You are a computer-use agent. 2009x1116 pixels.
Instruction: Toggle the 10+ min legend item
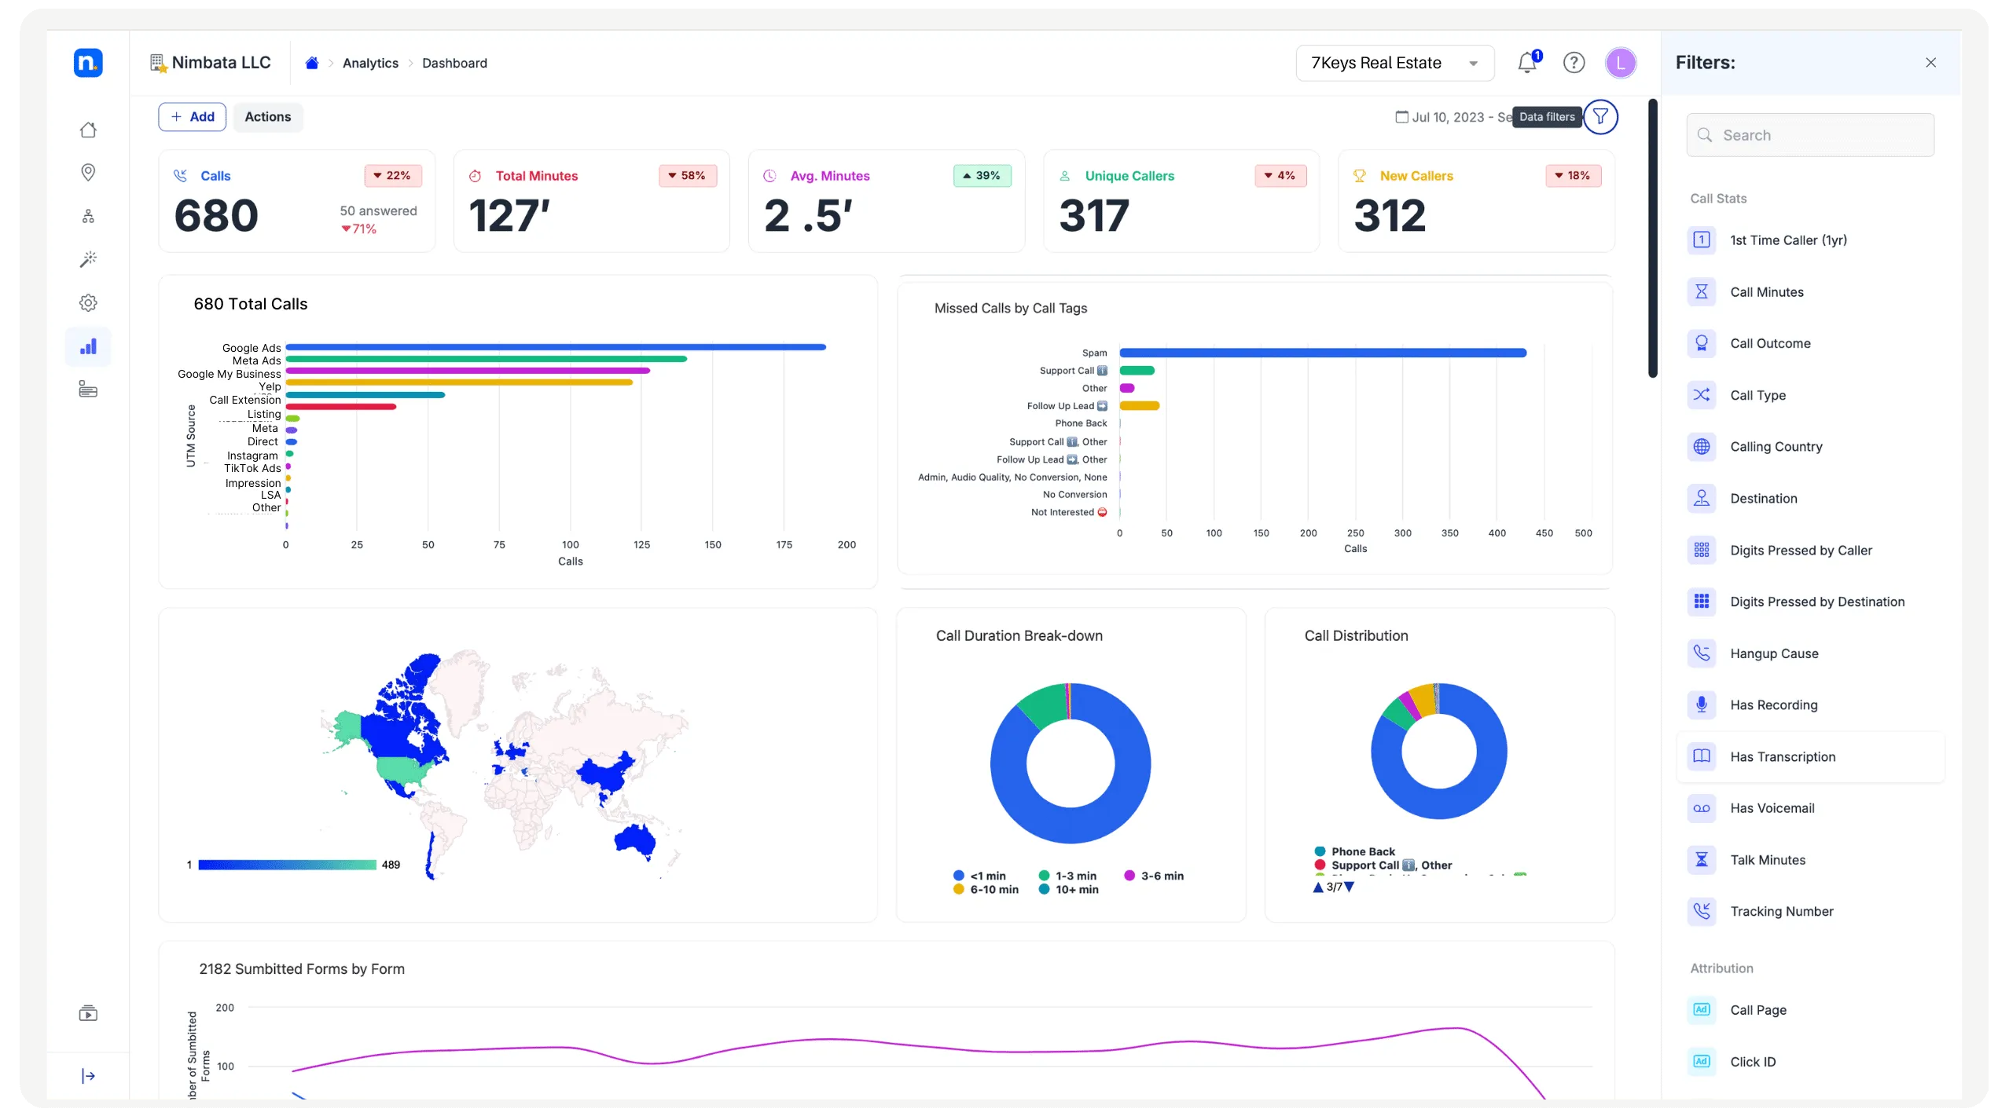(1069, 890)
